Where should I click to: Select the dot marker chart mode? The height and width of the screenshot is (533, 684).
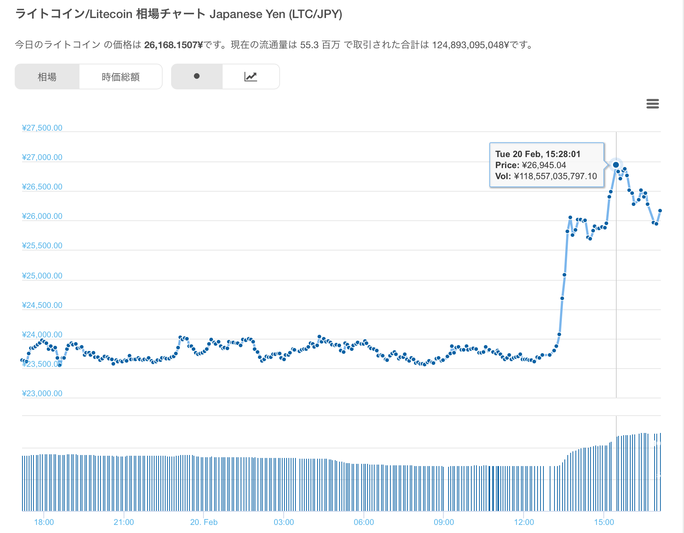click(x=197, y=77)
